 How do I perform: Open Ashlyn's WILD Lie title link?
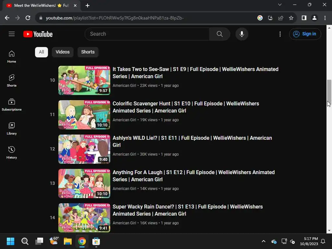(x=192, y=141)
